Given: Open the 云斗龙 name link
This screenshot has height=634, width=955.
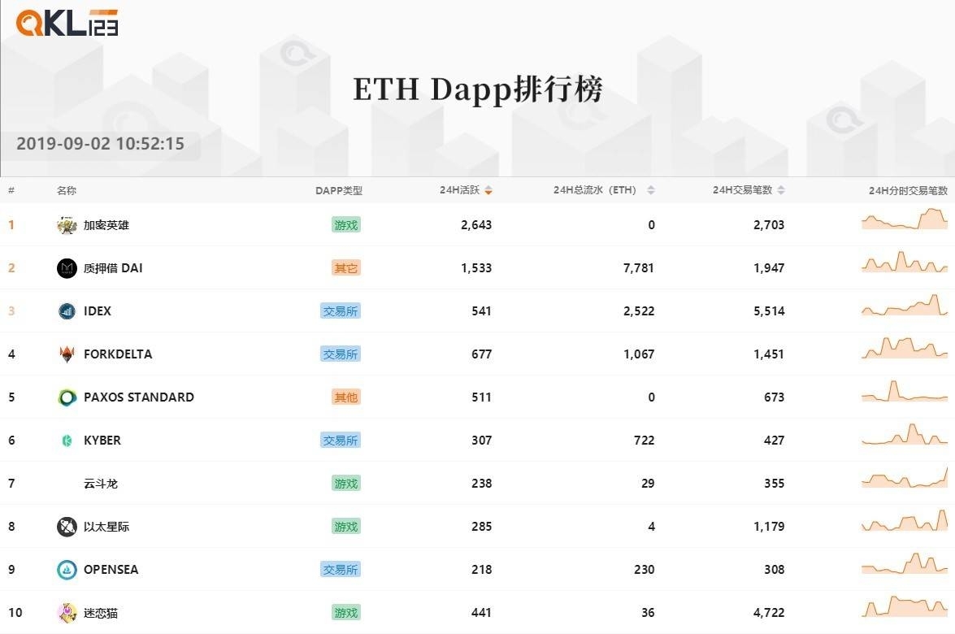Looking at the screenshot, I should (x=101, y=484).
